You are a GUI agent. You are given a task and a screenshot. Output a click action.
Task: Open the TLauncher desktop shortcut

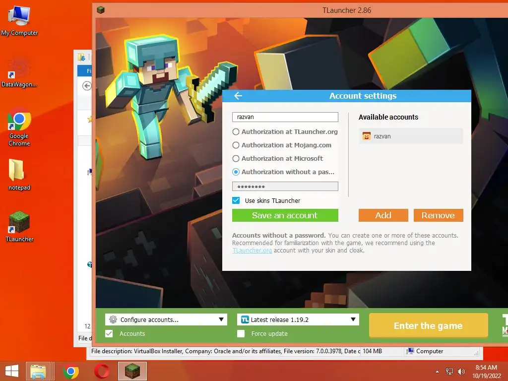[19, 226]
